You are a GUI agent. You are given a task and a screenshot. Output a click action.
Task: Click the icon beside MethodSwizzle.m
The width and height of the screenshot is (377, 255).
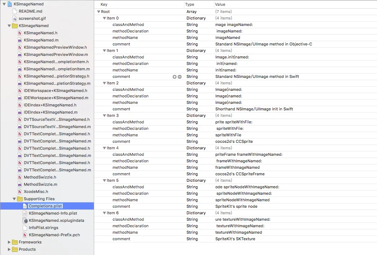pos(20,184)
